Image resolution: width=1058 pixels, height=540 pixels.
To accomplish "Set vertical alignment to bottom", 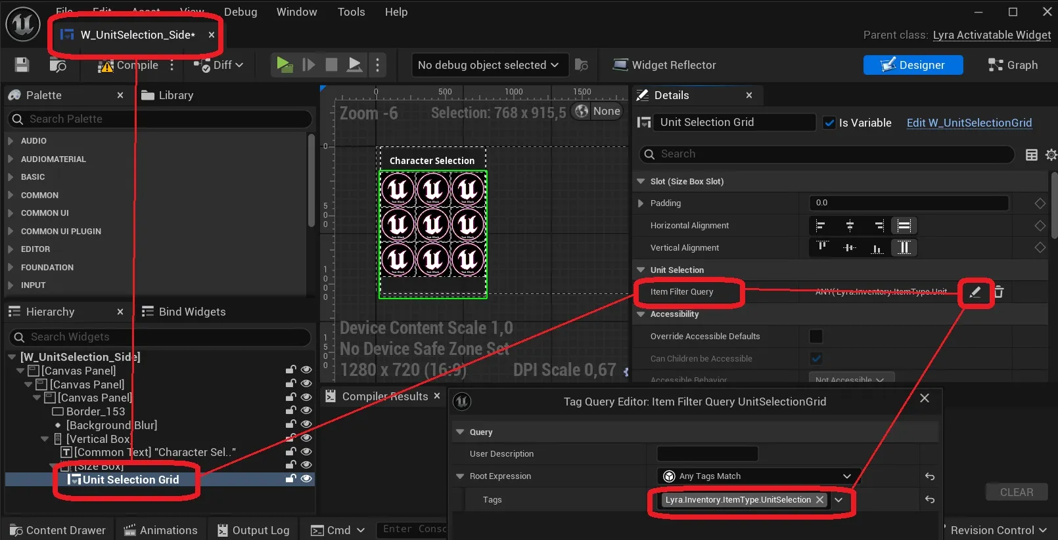I will (x=877, y=247).
